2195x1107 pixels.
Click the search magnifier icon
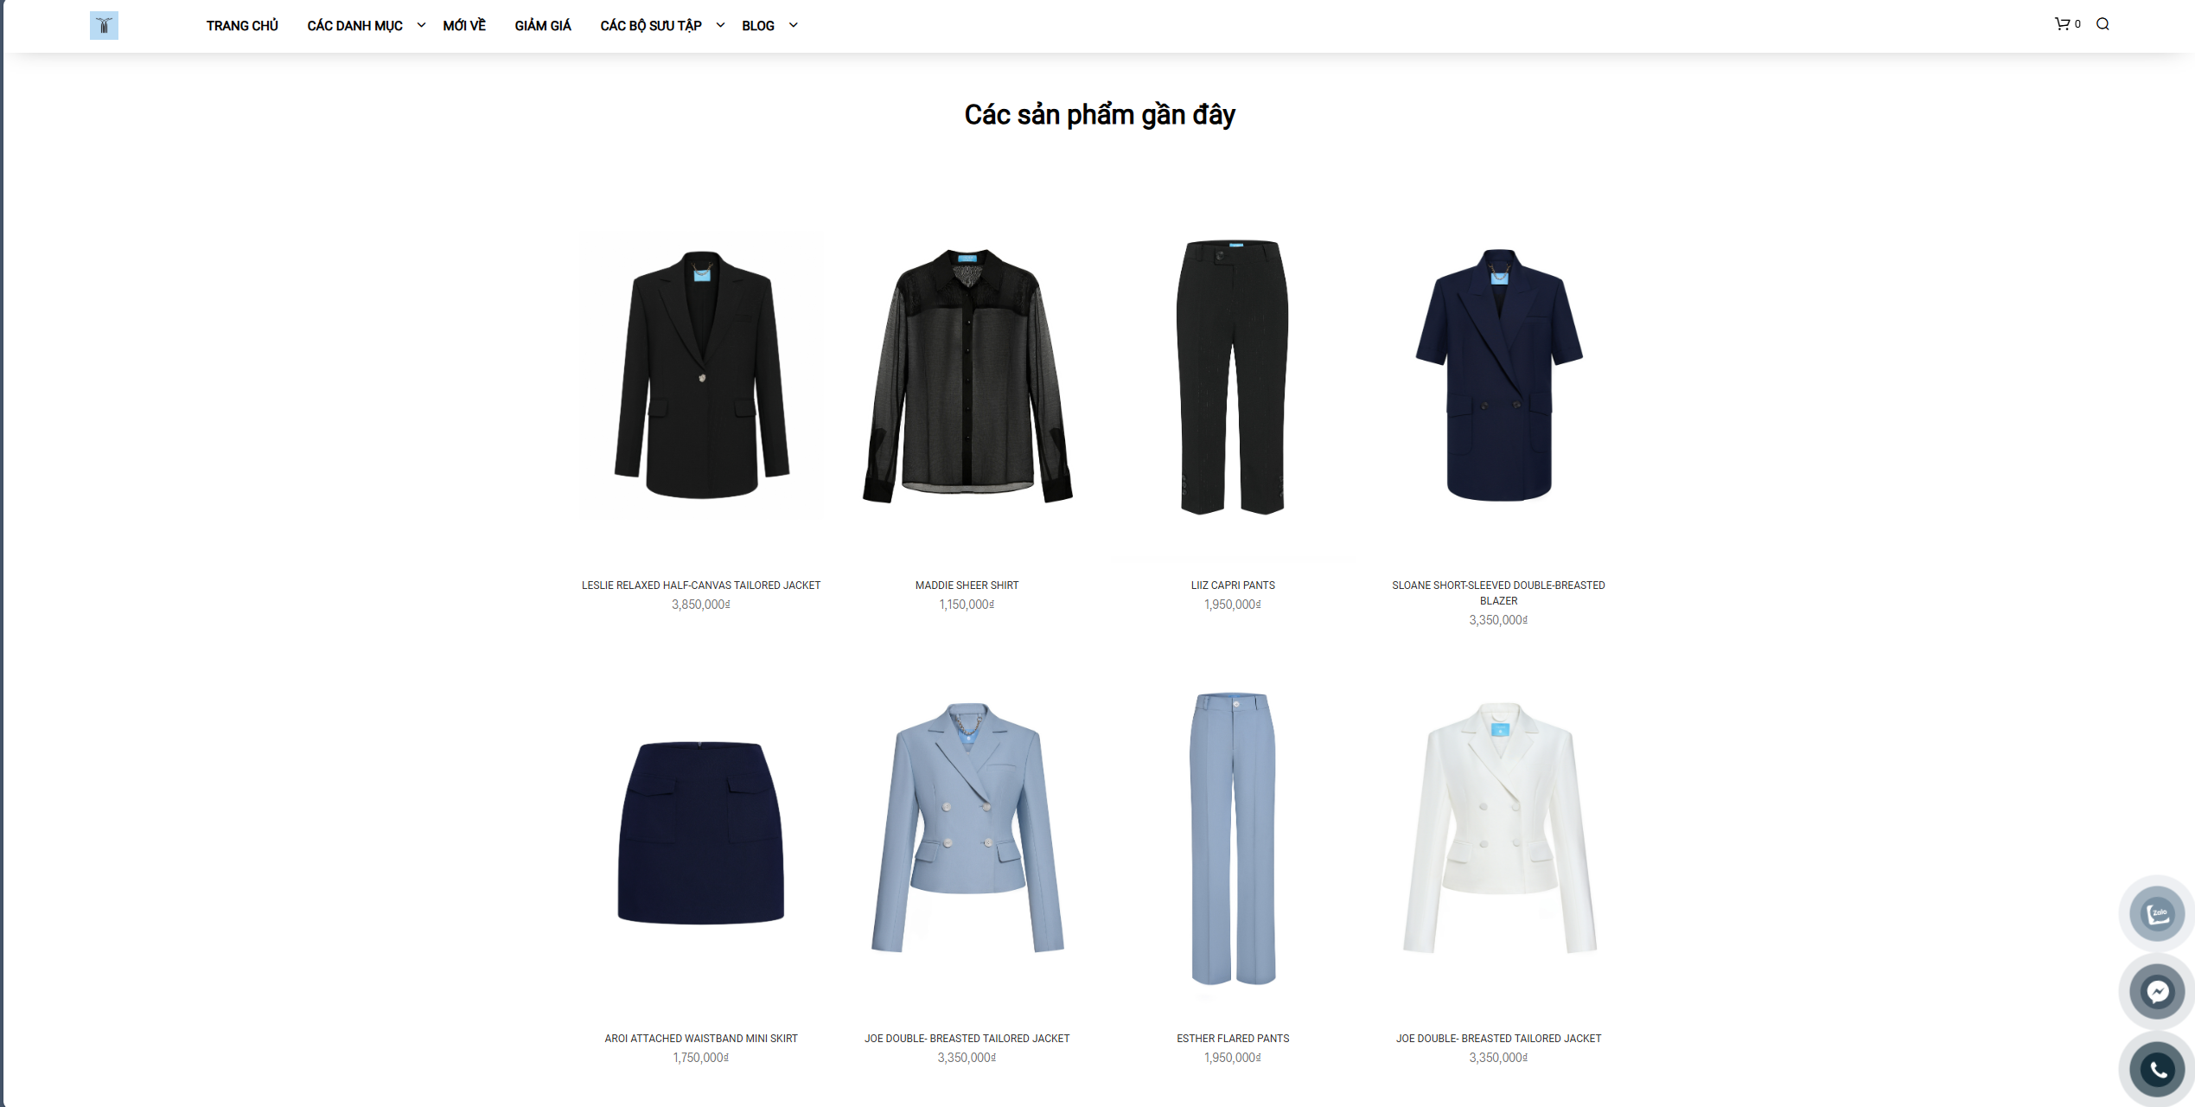pyautogui.click(x=2102, y=24)
